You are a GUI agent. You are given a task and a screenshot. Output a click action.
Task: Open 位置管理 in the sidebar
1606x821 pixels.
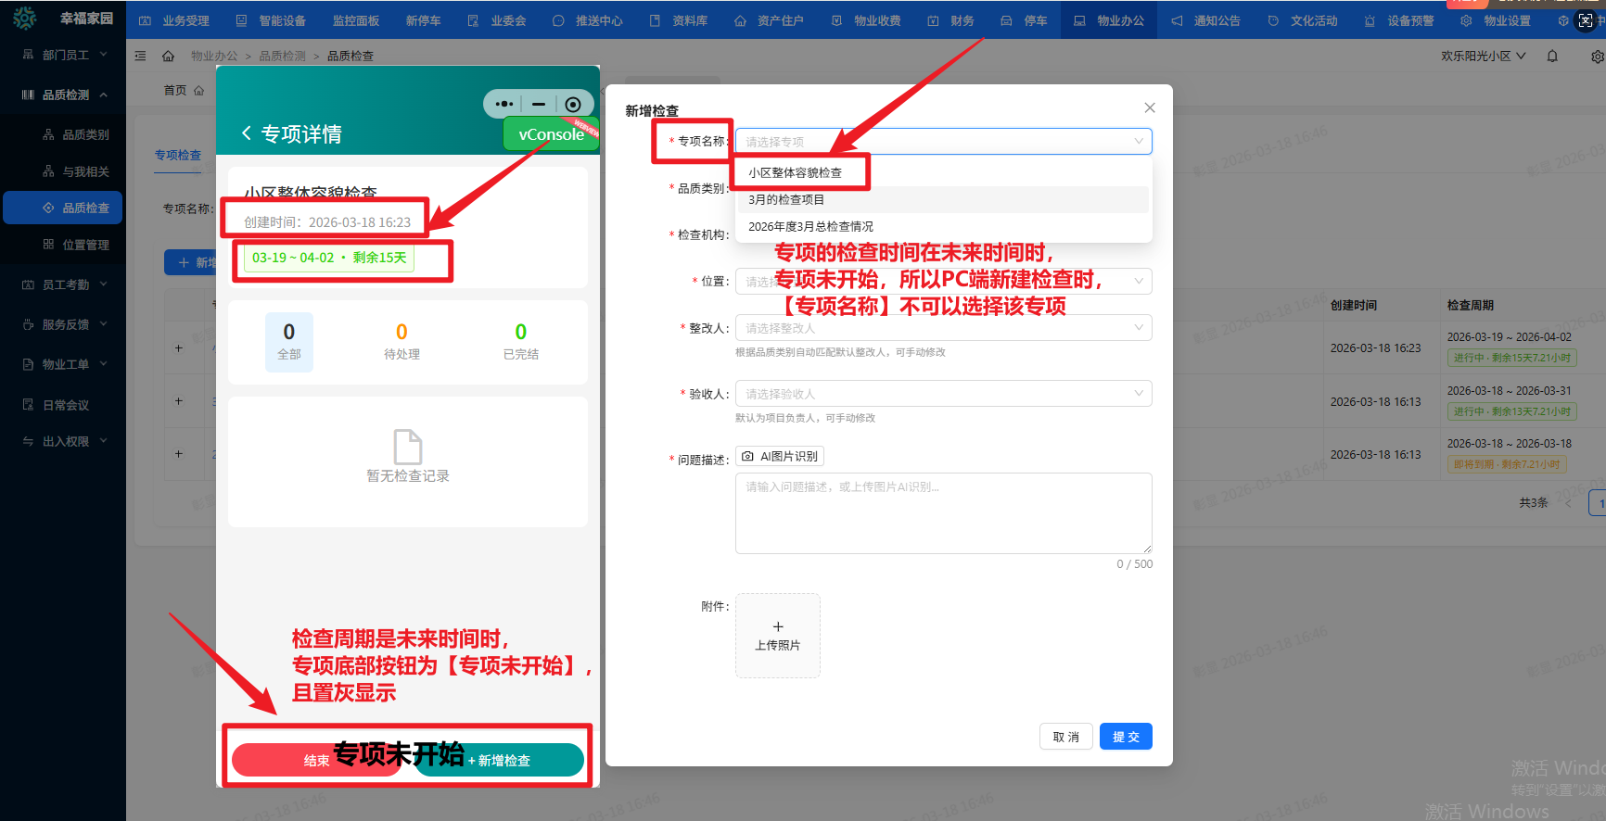tap(63, 245)
